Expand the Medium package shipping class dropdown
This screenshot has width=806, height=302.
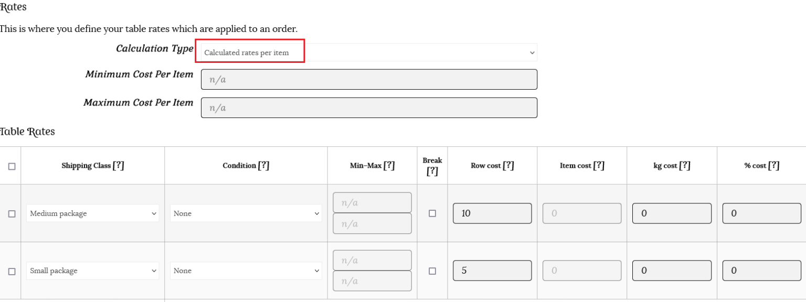coord(93,213)
